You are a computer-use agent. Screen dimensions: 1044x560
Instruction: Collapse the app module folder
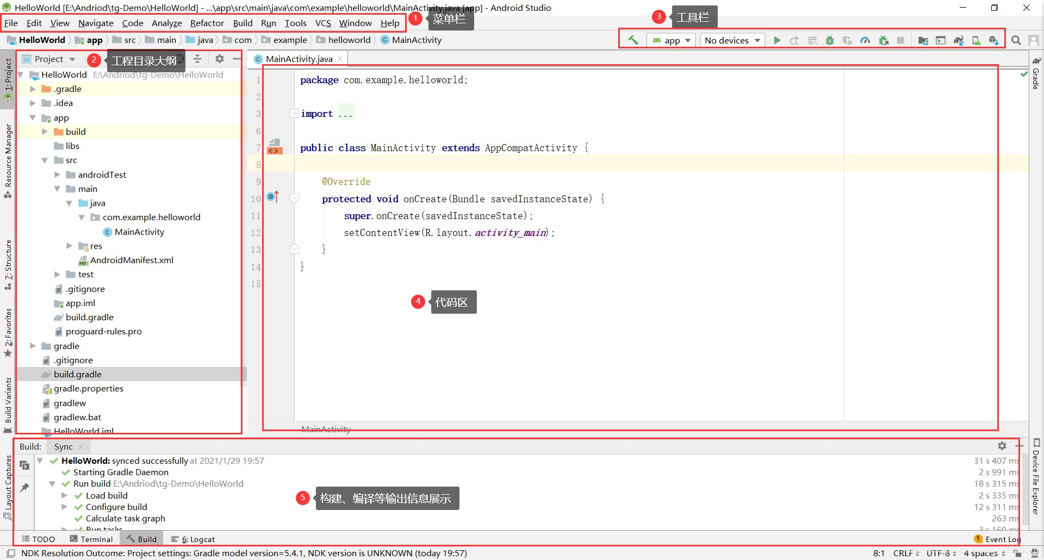pos(33,117)
